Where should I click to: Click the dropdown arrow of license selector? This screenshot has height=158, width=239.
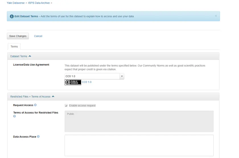[x=122, y=76]
